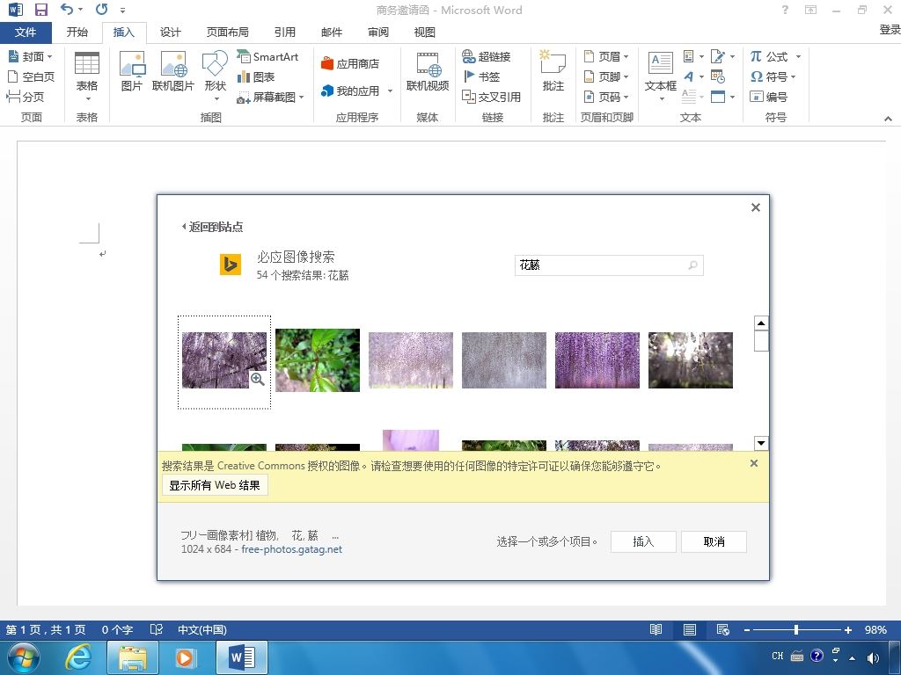Switch to the 视图 tab
The width and height of the screenshot is (901, 675).
coord(424,33)
